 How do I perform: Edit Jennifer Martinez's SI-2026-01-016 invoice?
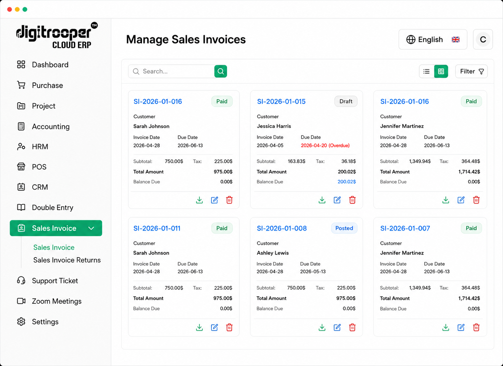[461, 200]
